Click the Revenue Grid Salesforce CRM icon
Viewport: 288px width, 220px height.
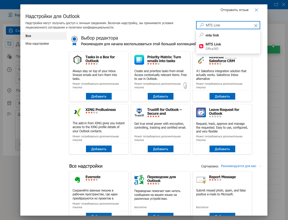(201, 60)
